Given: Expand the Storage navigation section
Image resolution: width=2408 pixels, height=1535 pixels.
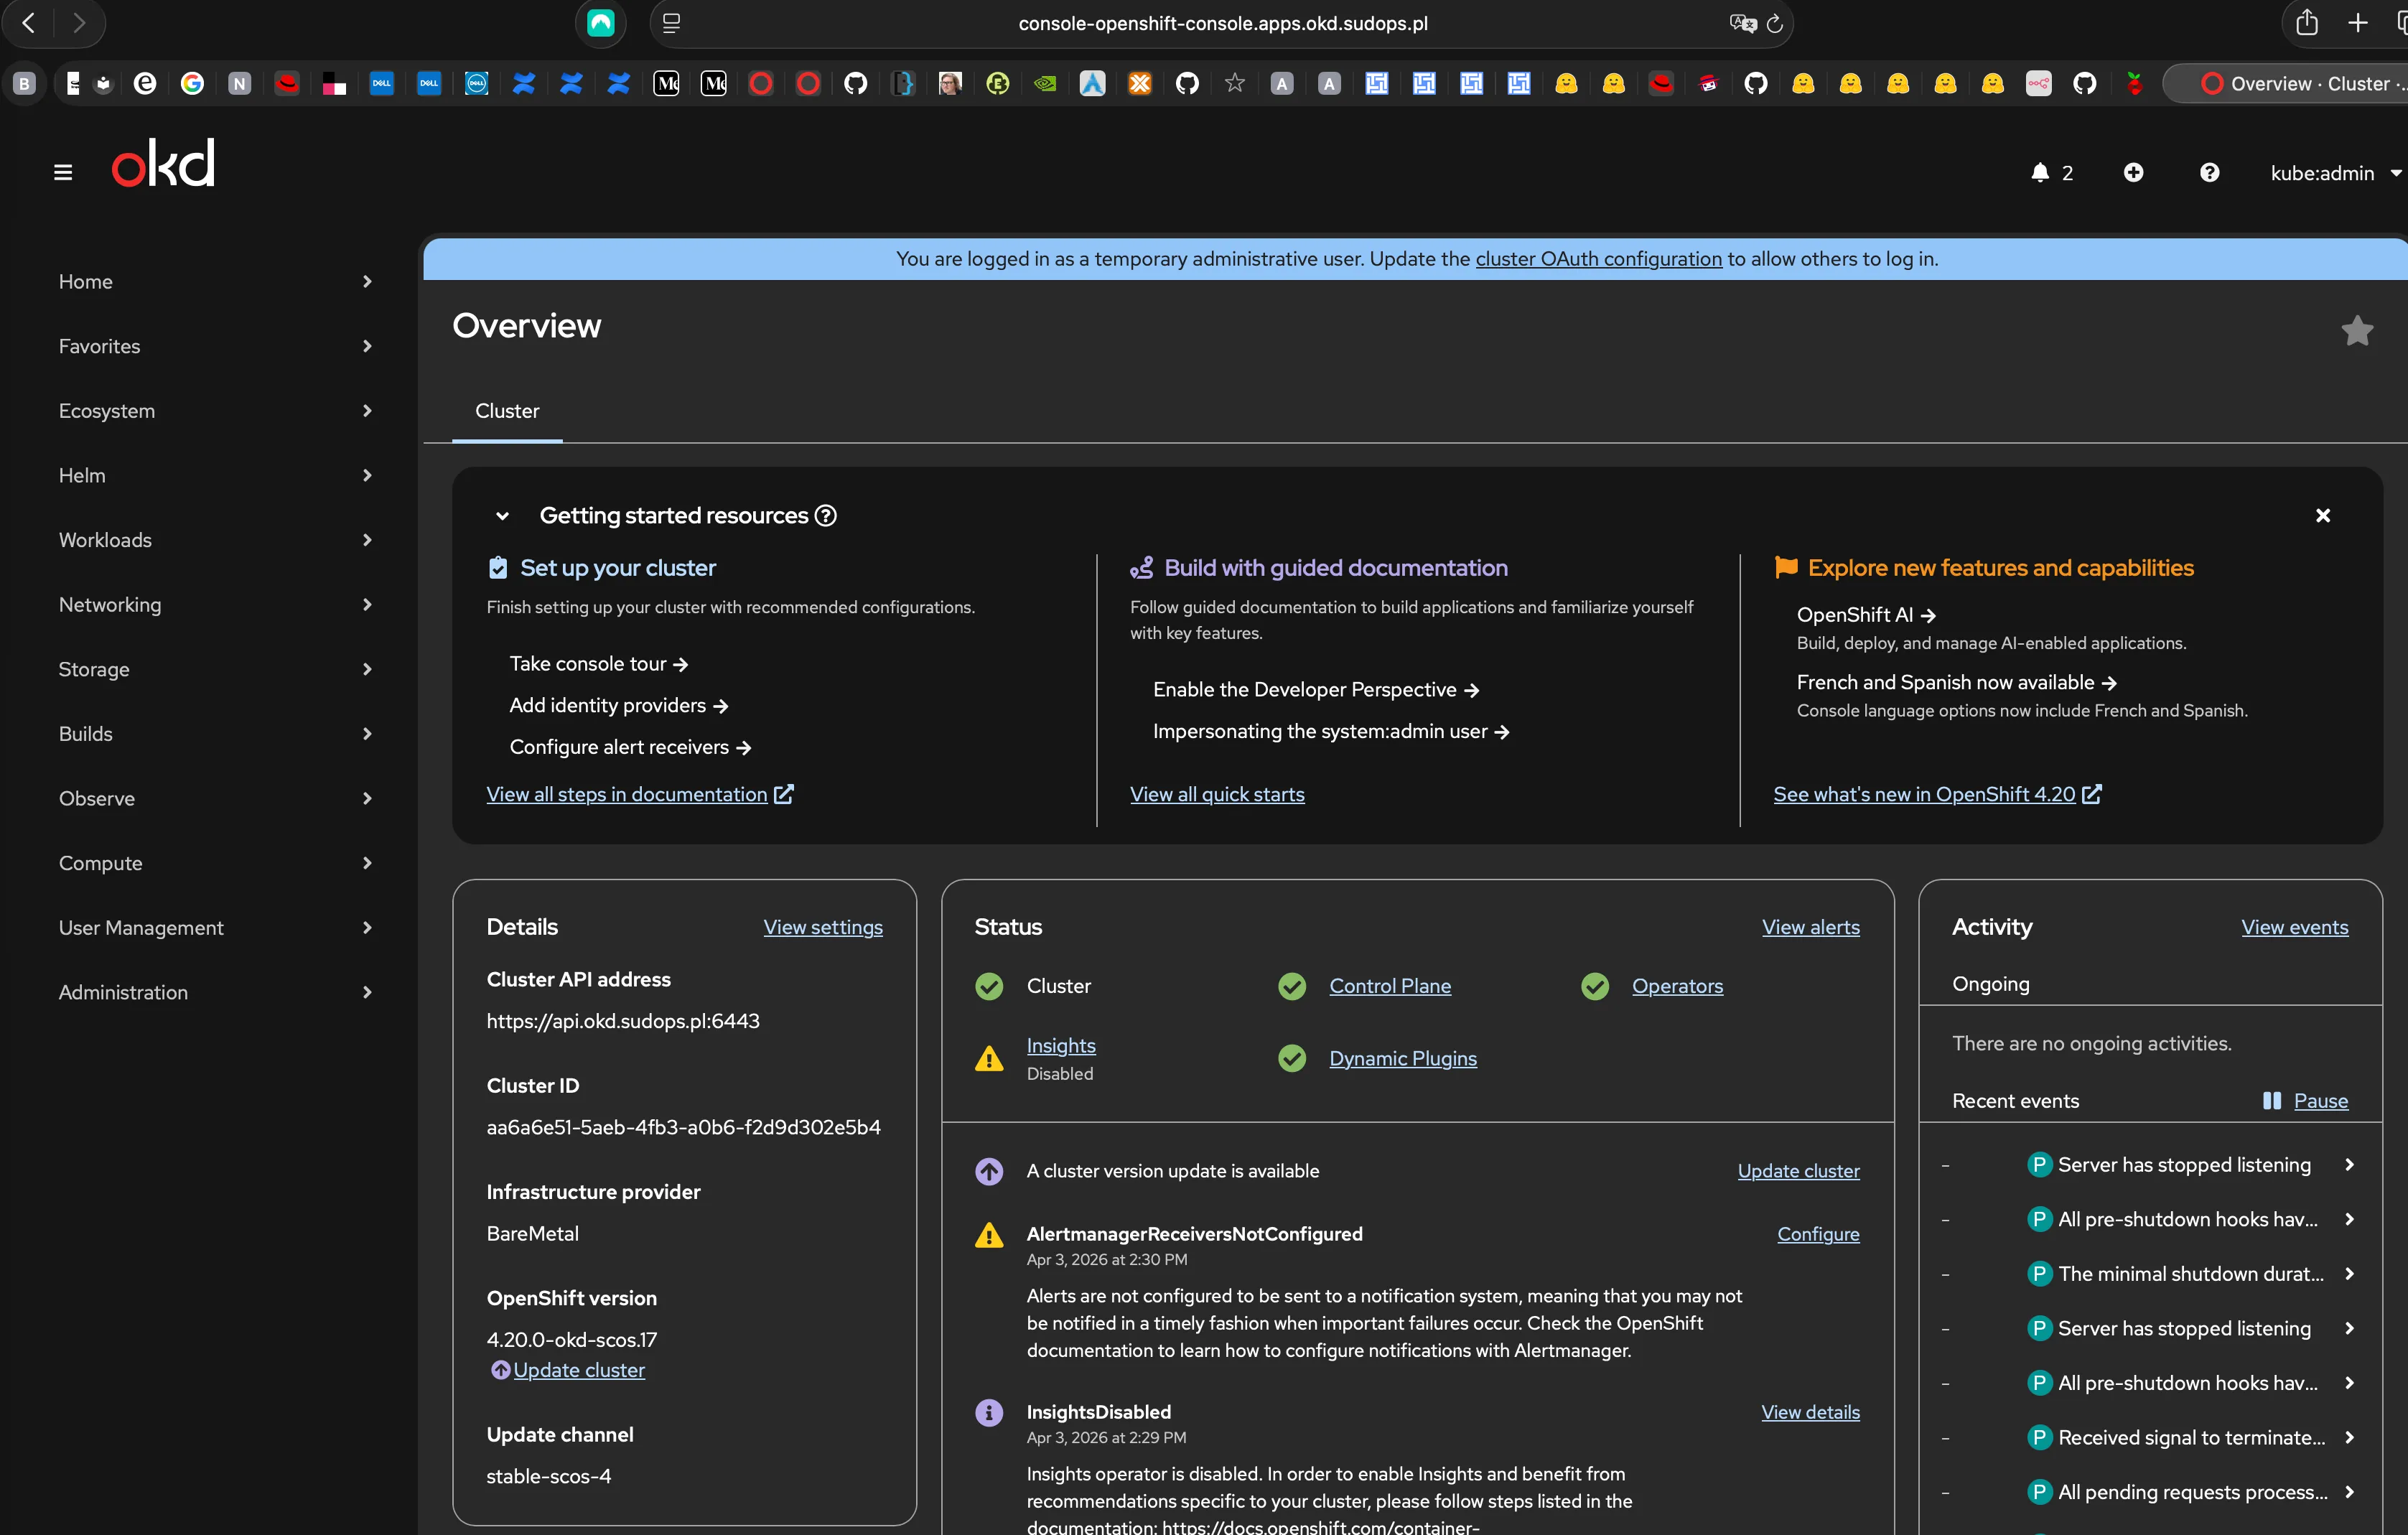Looking at the screenshot, I should [x=215, y=670].
